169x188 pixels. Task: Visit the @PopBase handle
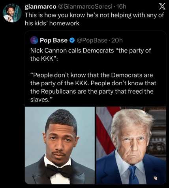click(92, 40)
